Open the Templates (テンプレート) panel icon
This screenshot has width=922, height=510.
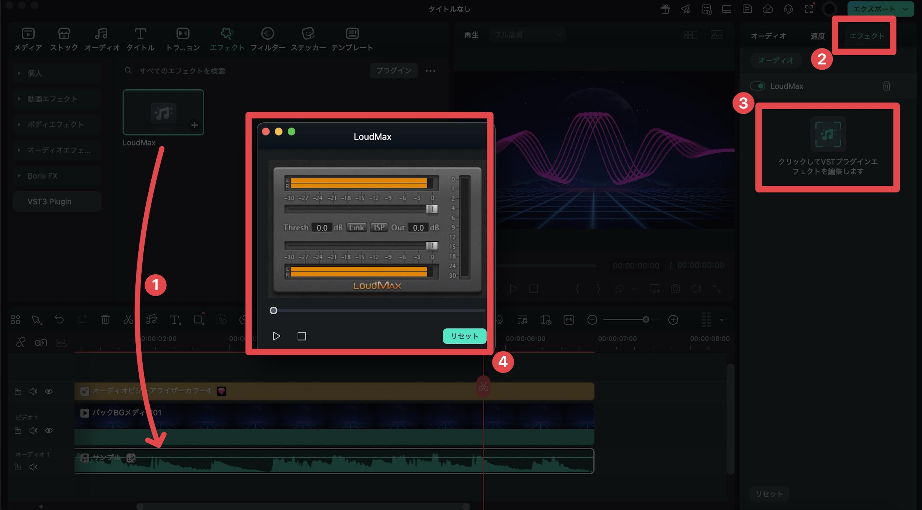(x=352, y=34)
